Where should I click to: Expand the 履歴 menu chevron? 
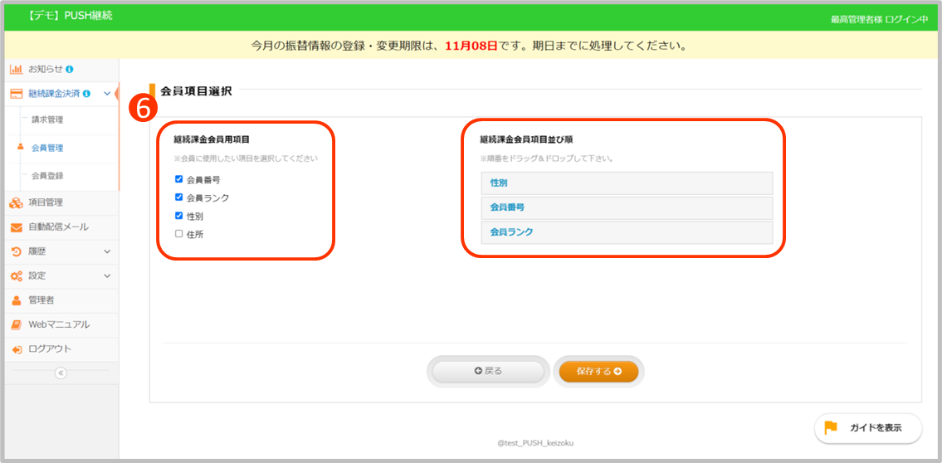coord(107,251)
